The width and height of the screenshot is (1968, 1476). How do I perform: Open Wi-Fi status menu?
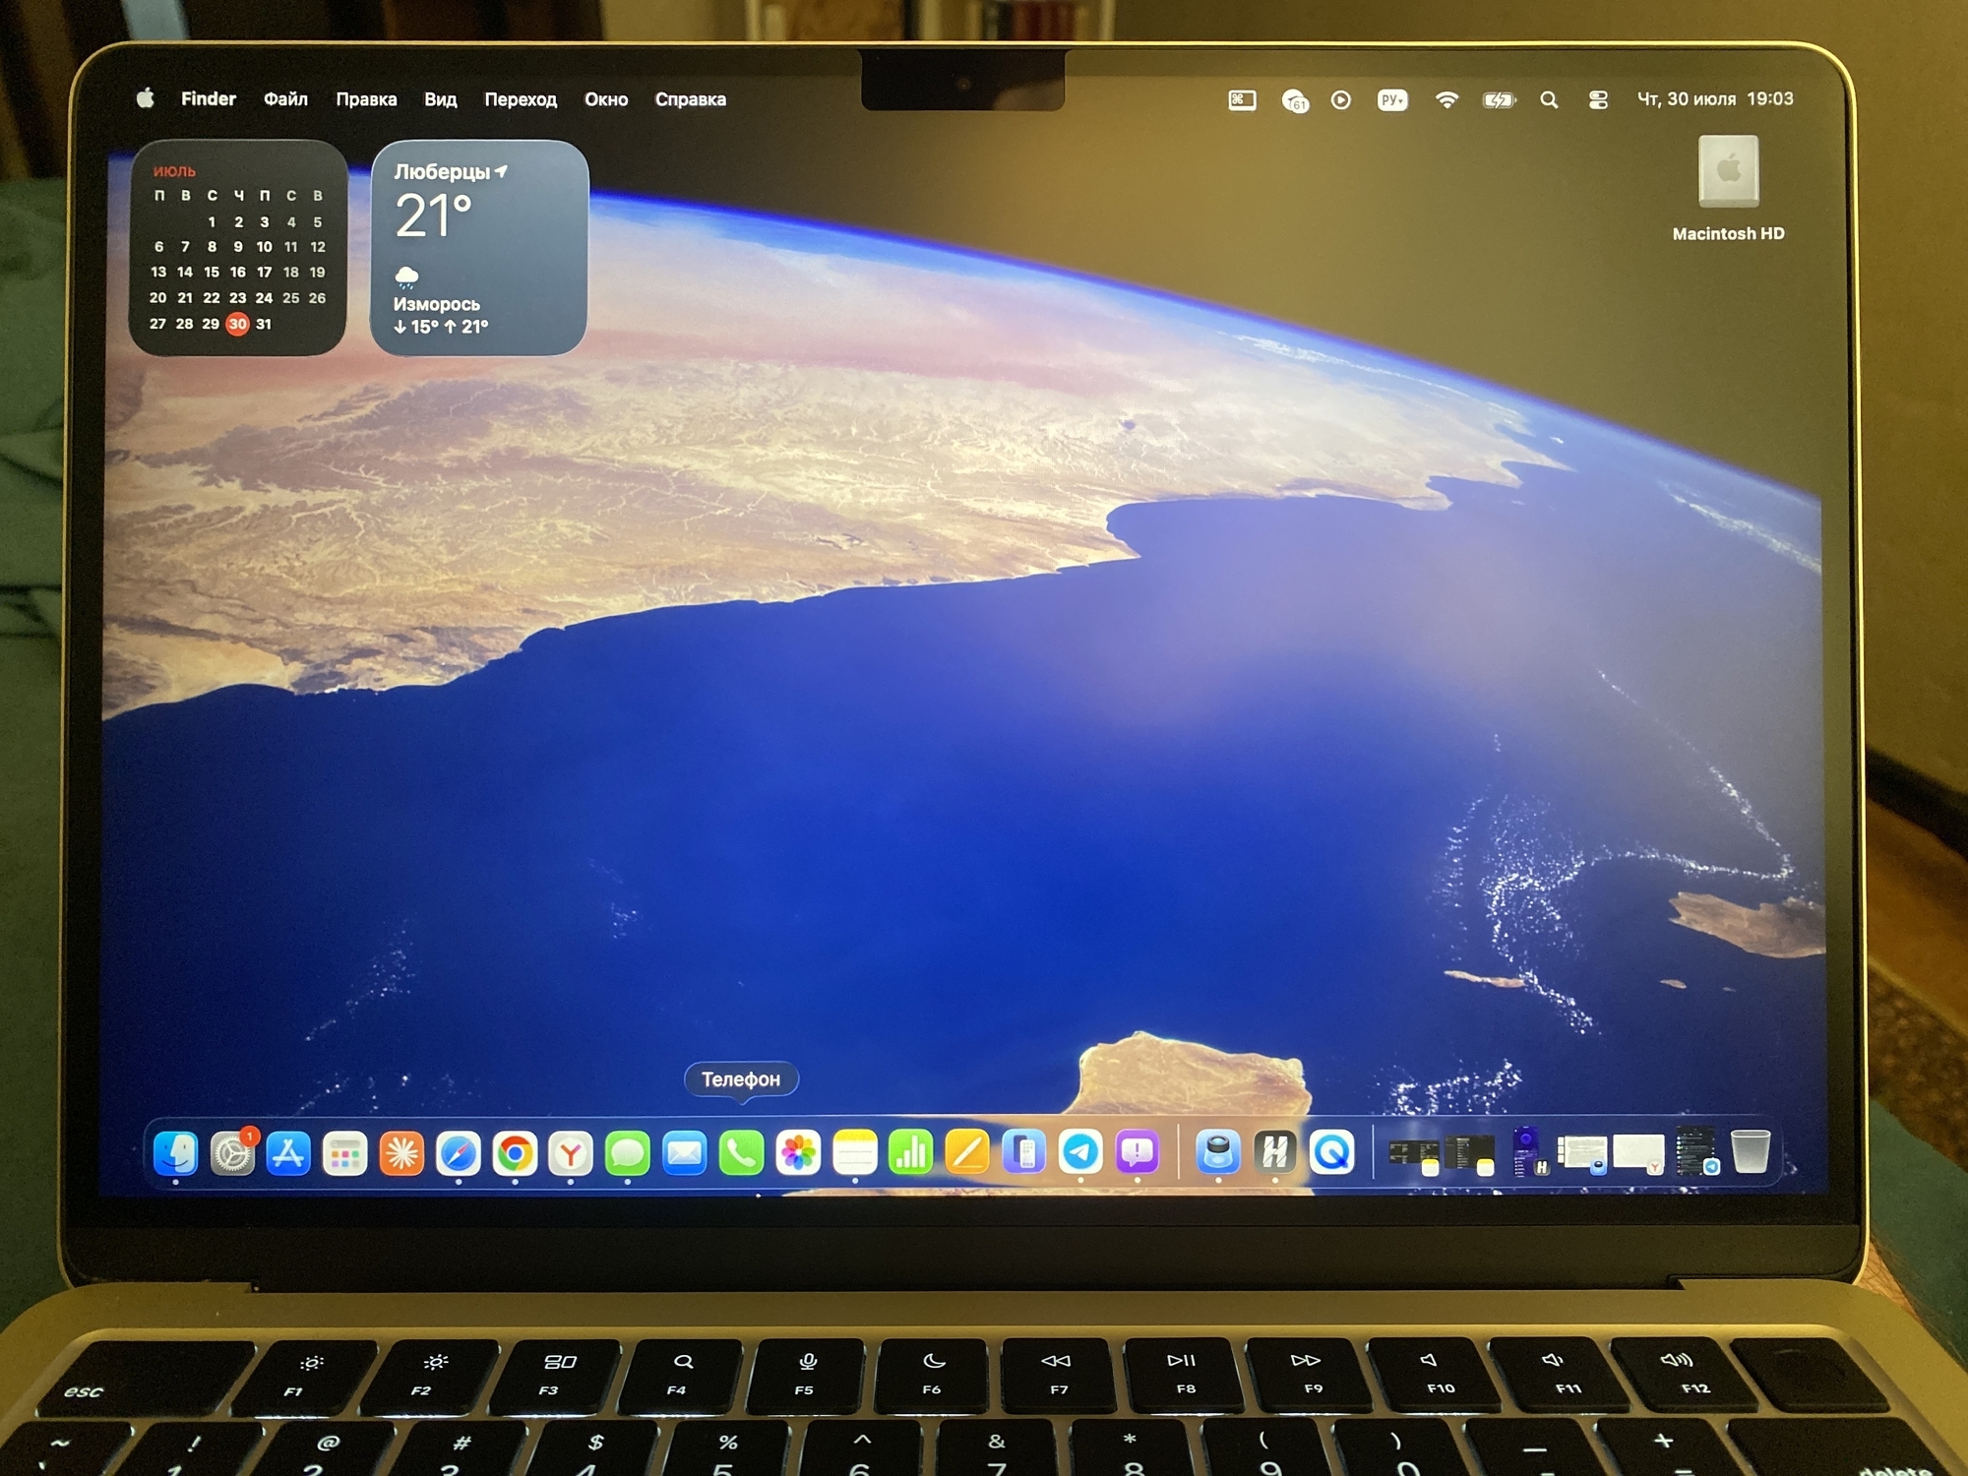pos(1446,99)
